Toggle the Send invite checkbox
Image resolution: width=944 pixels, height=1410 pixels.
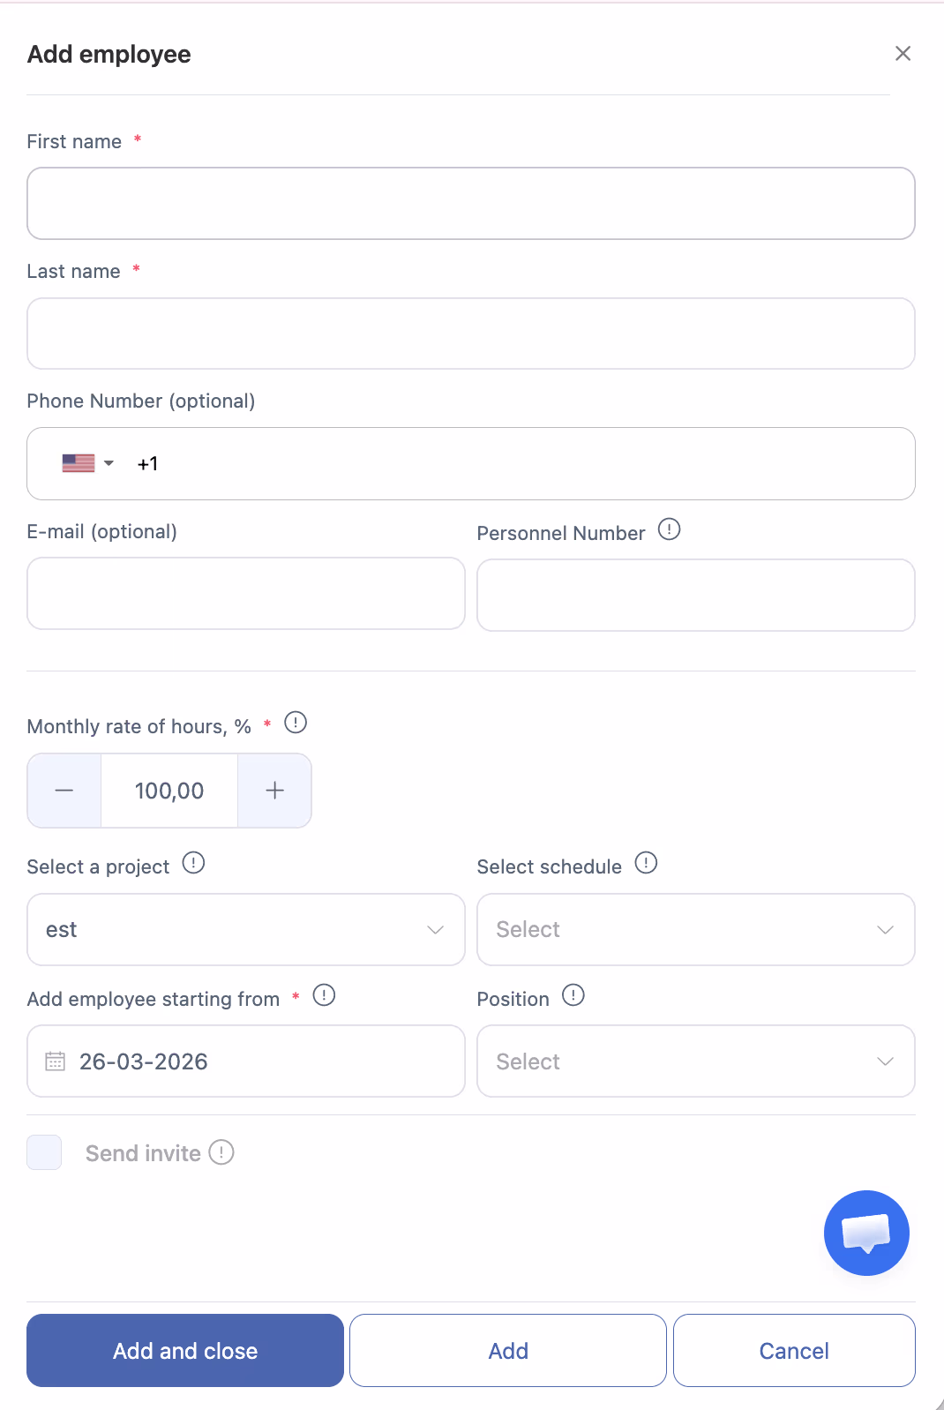[x=44, y=1152]
